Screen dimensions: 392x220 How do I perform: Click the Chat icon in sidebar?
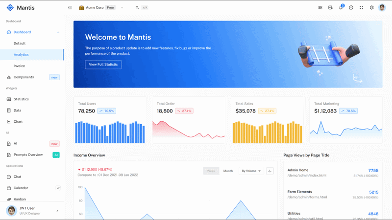(x=9, y=176)
